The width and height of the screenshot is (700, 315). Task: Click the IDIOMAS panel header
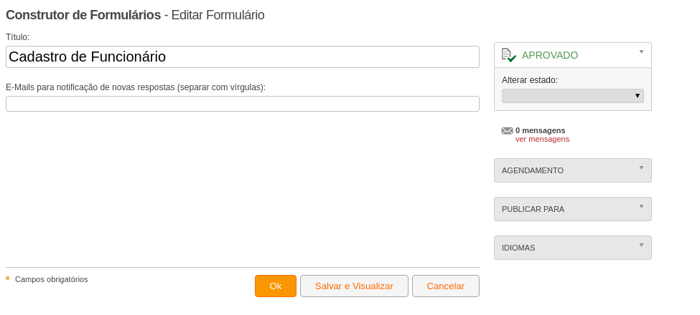coord(573,248)
